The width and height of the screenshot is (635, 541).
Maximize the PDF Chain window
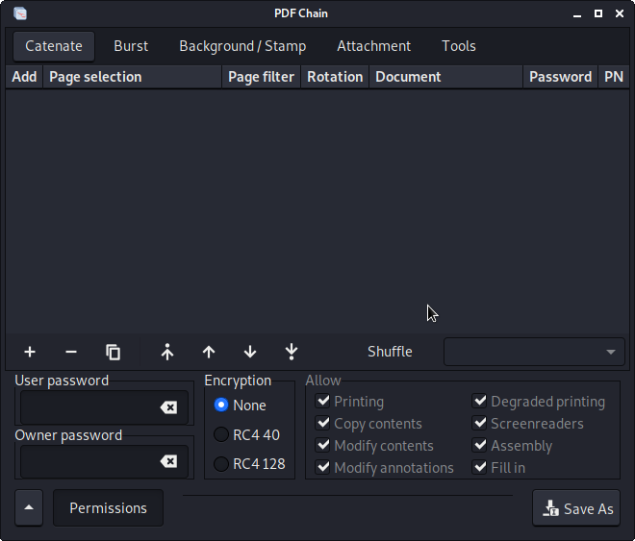pyautogui.click(x=598, y=13)
